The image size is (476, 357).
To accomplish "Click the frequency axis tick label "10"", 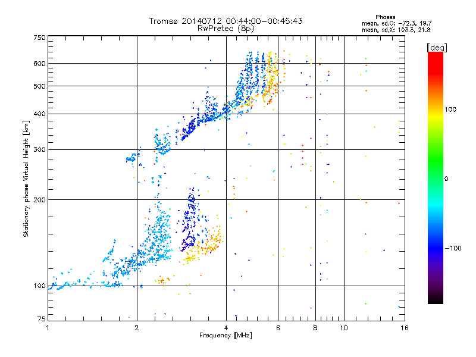I will [x=344, y=328].
